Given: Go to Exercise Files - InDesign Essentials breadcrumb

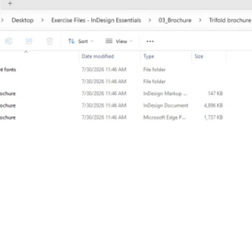Looking at the screenshot, I should (x=96, y=20).
